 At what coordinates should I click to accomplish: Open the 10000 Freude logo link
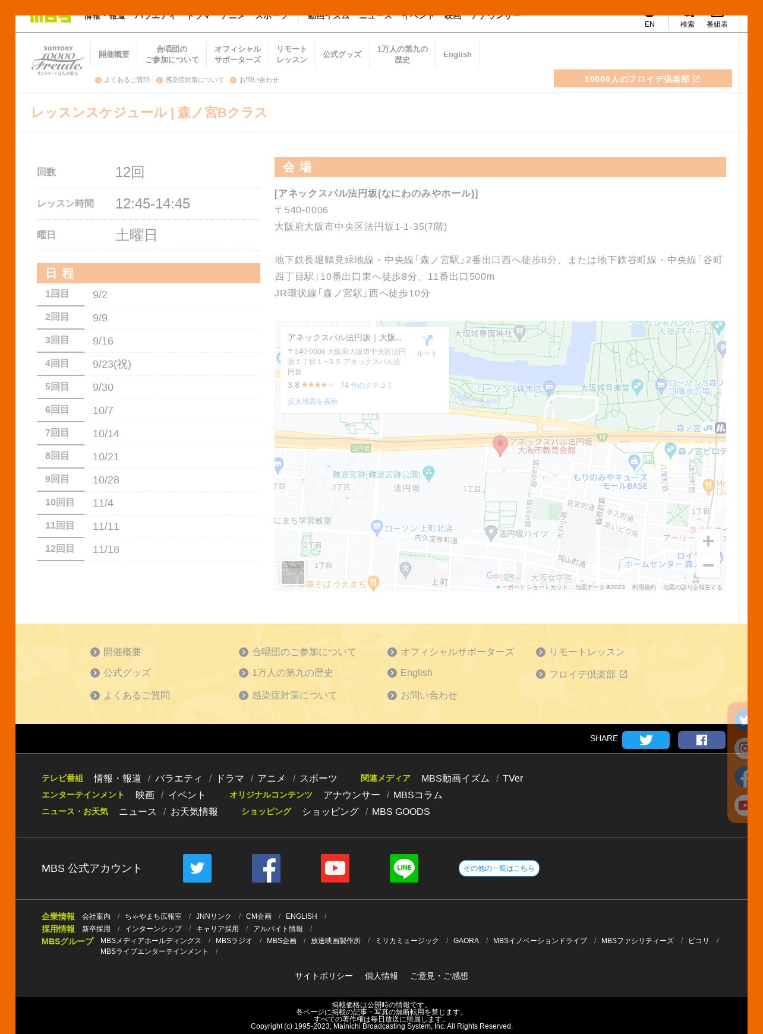(x=58, y=61)
